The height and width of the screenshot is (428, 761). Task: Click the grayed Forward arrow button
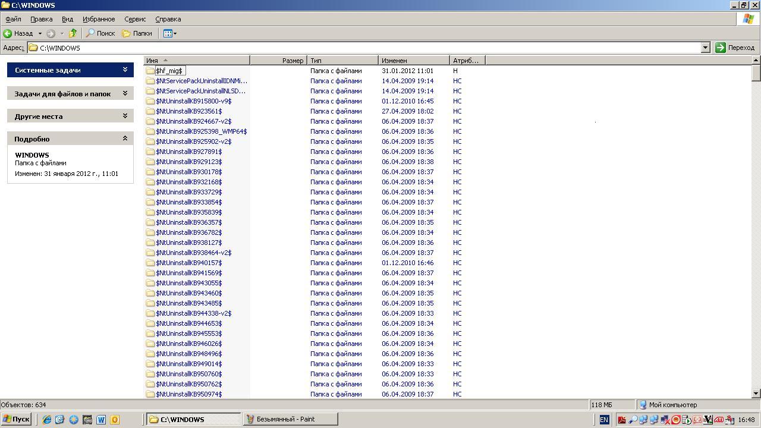[51, 33]
